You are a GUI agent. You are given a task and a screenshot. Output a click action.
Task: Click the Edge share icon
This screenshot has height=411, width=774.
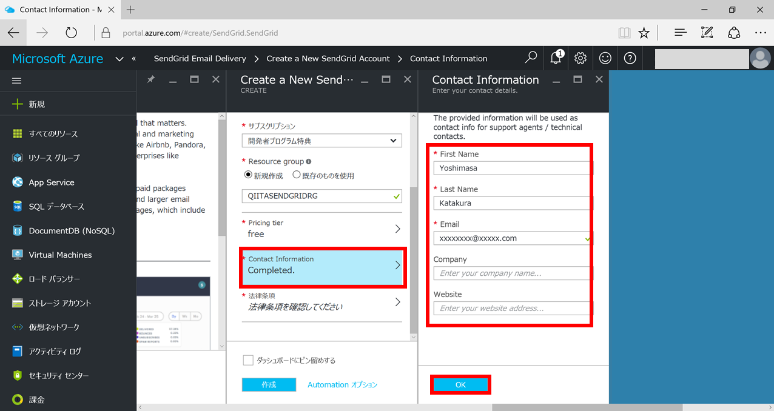point(734,33)
